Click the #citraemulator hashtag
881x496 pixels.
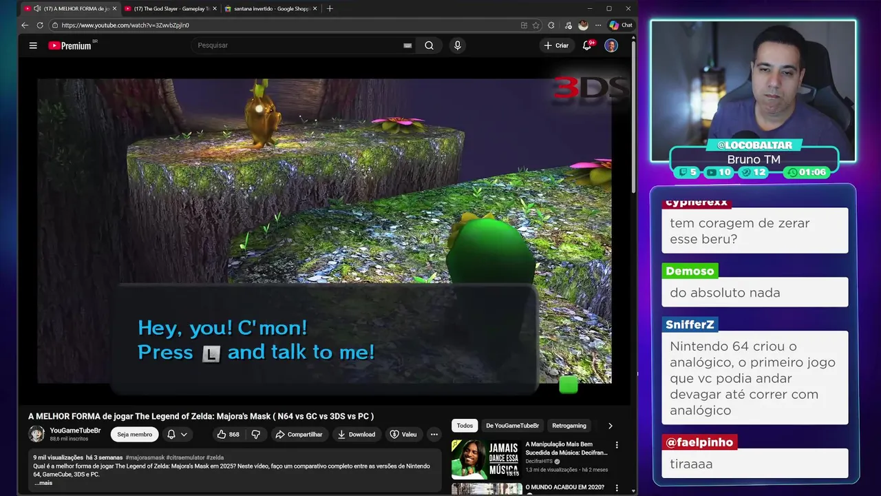click(x=185, y=457)
